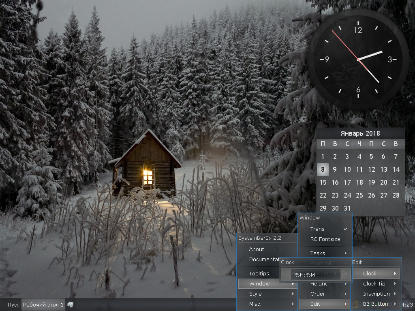415x311 pixels.
Task: Select day 5 in the calendar
Action: click(x=371, y=156)
